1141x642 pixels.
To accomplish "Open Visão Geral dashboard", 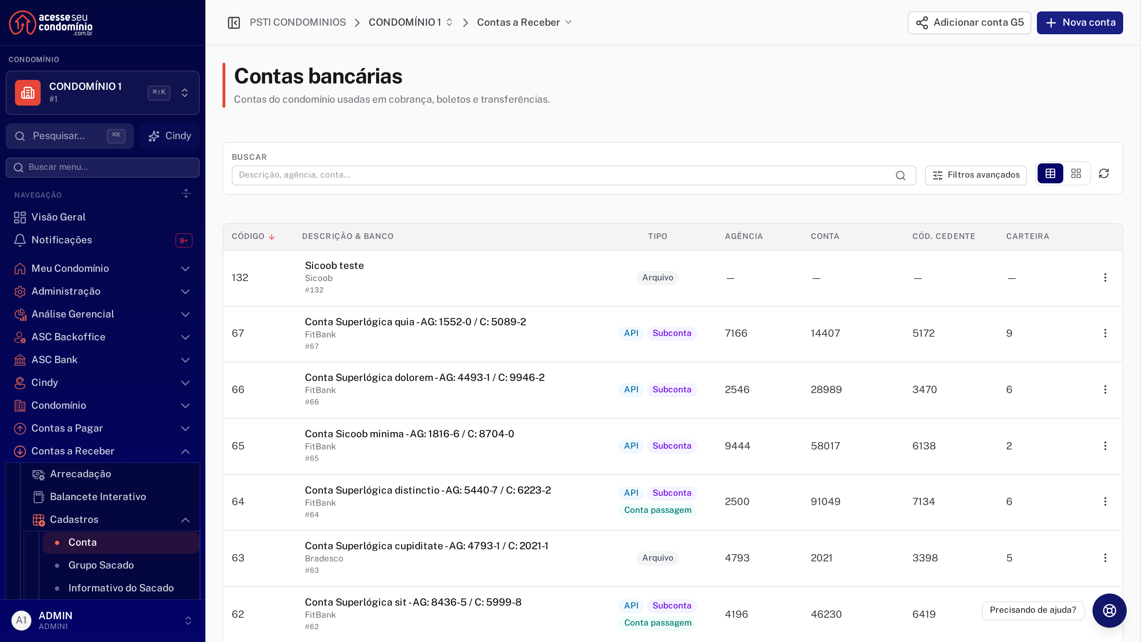I will click(x=102, y=217).
